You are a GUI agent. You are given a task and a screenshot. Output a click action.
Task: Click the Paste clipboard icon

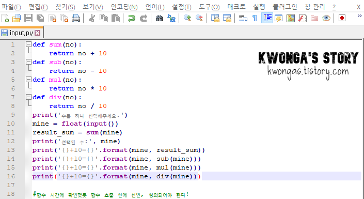(116, 18)
